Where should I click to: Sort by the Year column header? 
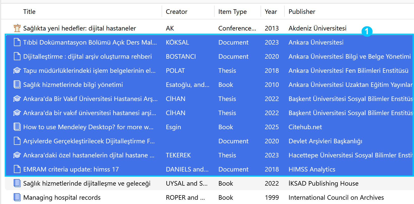point(271,12)
